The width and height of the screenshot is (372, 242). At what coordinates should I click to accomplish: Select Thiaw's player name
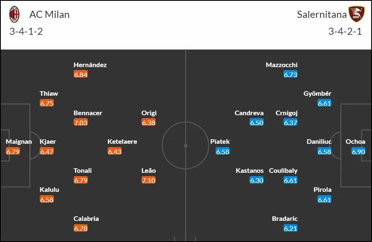pos(49,93)
